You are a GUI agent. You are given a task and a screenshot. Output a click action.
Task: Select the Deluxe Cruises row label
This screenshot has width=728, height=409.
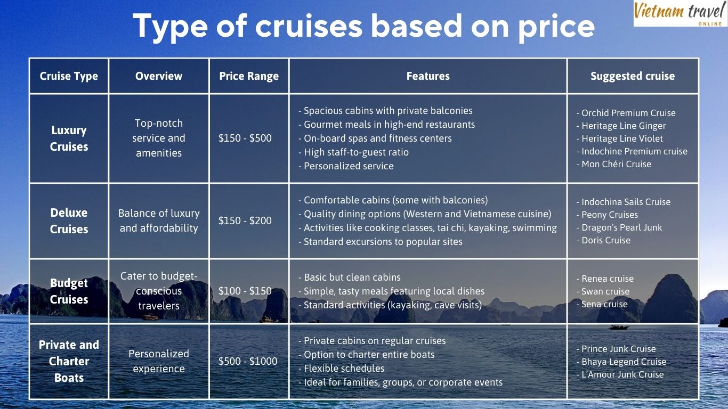tap(69, 221)
